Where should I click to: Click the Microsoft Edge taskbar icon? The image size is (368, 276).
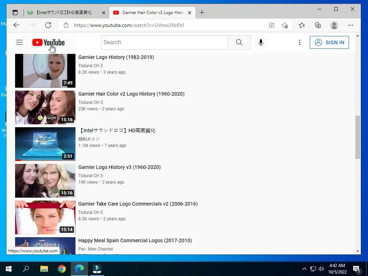pyautogui.click(x=79, y=269)
